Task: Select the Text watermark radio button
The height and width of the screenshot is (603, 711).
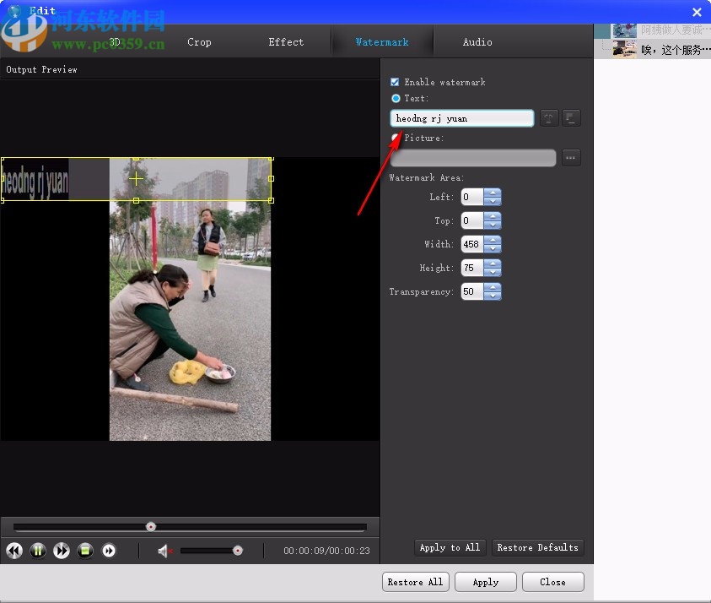Action: [x=396, y=98]
